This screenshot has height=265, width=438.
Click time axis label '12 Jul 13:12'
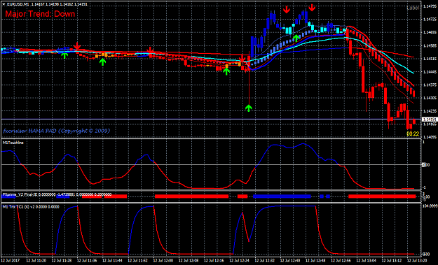[392, 261]
